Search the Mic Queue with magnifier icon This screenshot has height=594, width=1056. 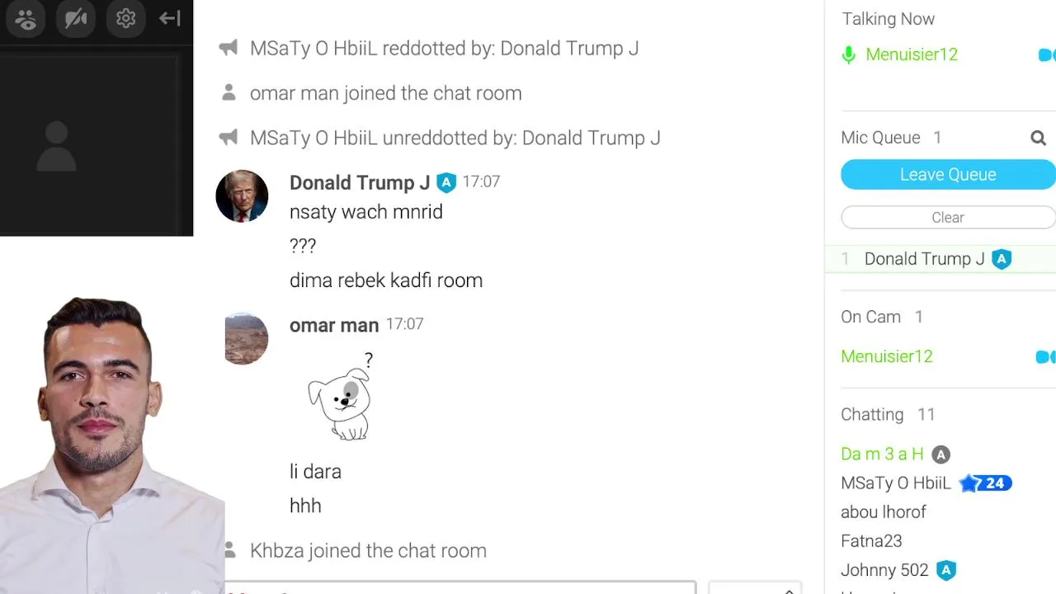pos(1038,138)
